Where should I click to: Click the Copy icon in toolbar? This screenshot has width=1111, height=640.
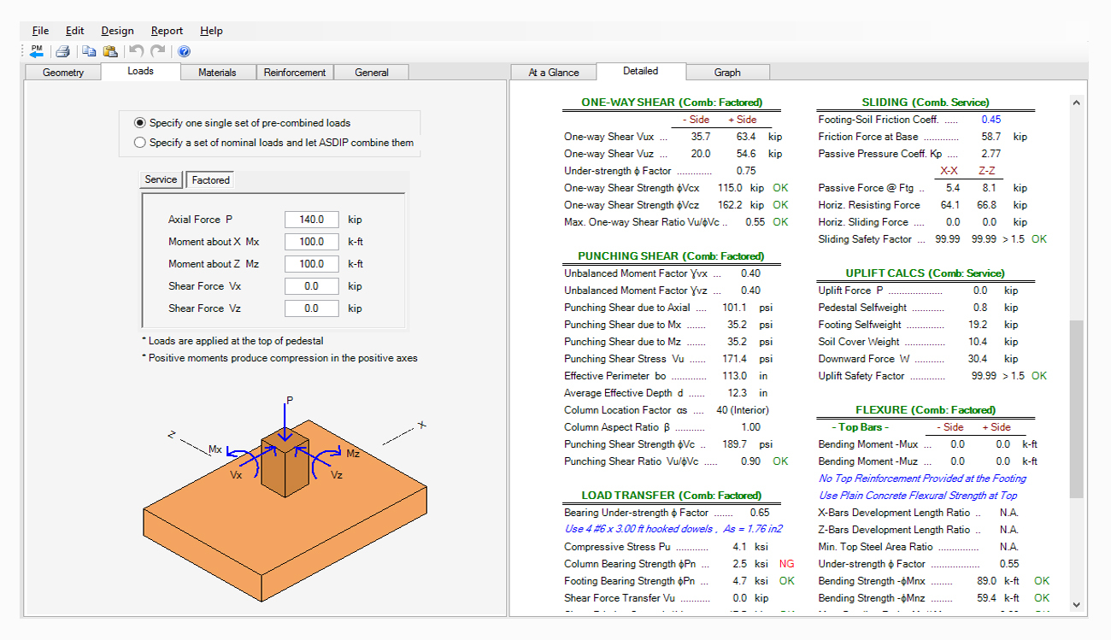89,51
